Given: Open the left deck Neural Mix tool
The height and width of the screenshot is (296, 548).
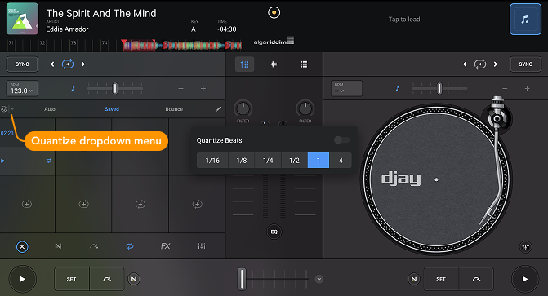Looking at the screenshot, I should pos(58,246).
